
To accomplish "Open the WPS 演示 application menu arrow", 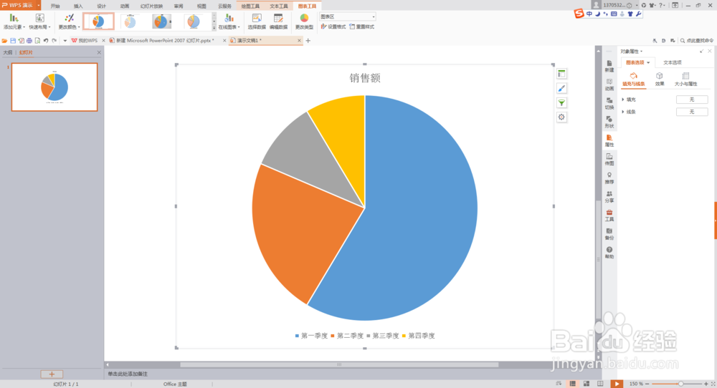I will [39, 5].
